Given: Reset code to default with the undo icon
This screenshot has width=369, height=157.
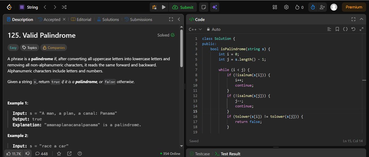Looking at the screenshot, I should point(353,29).
